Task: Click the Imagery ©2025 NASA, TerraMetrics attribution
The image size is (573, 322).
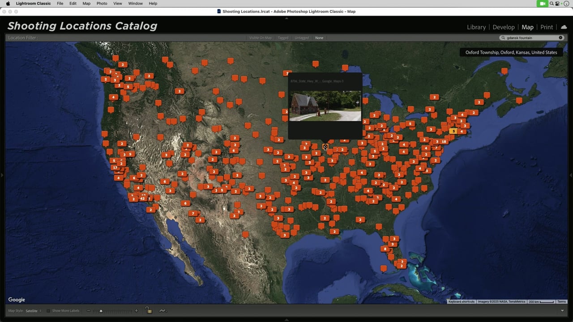Action: (x=501, y=302)
